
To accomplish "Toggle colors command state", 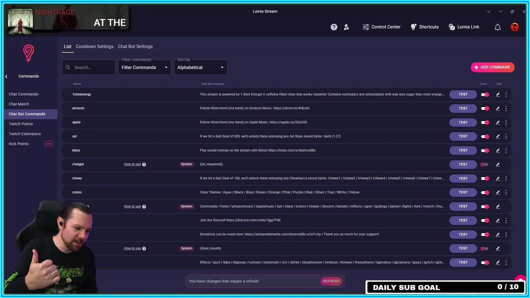I will tap(485, 192).
